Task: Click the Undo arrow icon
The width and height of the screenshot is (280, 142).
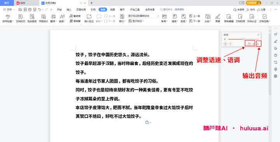Action: tap(39, 10)
